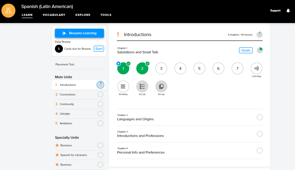Expand Chapter 2 Languages and Origins
The height and width of the screenshot is (170, 295).
click(135, 119)
